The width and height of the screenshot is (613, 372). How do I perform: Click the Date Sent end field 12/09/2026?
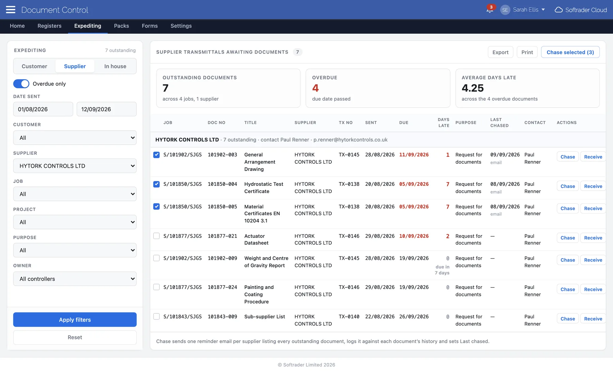pyautogui.click(x=107, y=109)
